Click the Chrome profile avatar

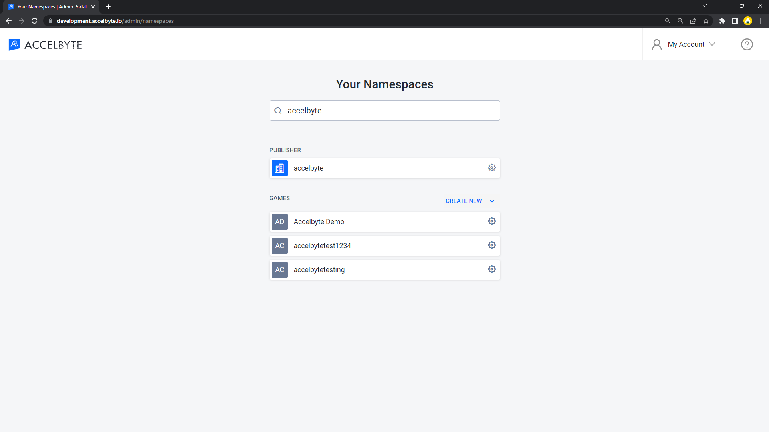[x=748, y=21]
